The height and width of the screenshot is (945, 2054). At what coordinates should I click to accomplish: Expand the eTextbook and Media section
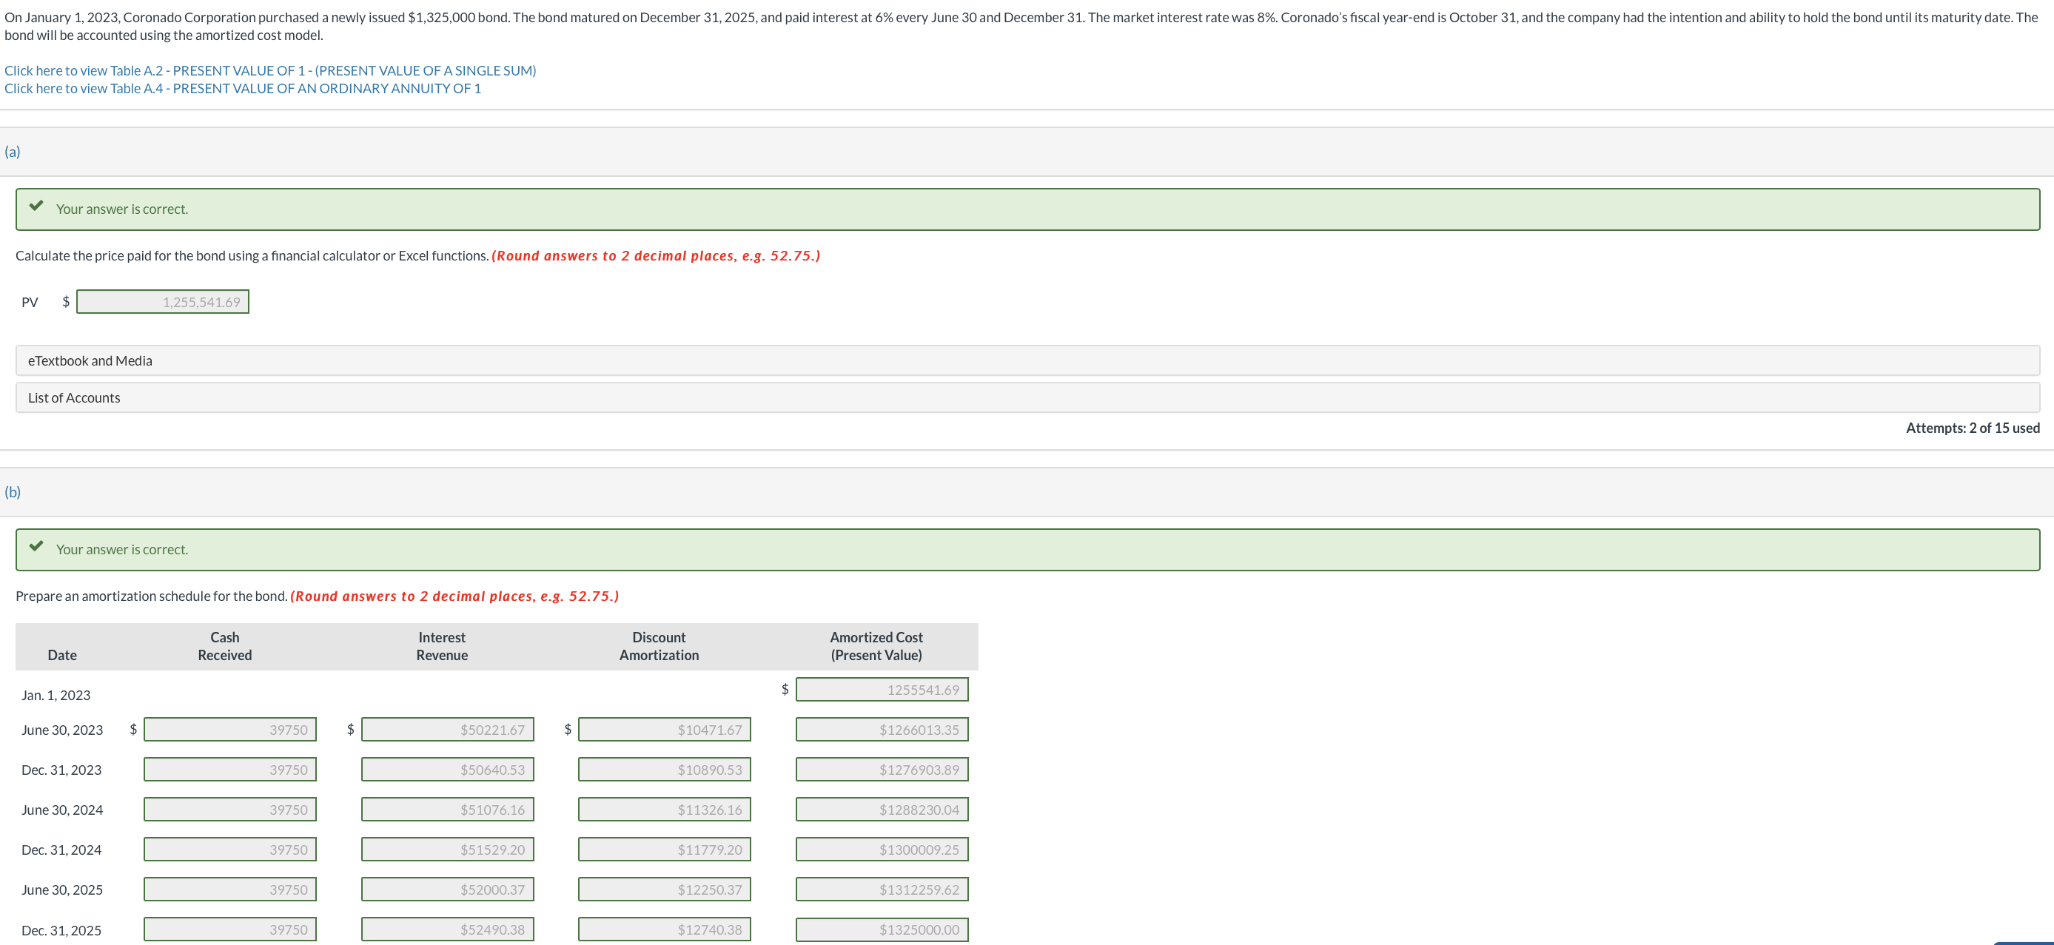tap(90, 360)
